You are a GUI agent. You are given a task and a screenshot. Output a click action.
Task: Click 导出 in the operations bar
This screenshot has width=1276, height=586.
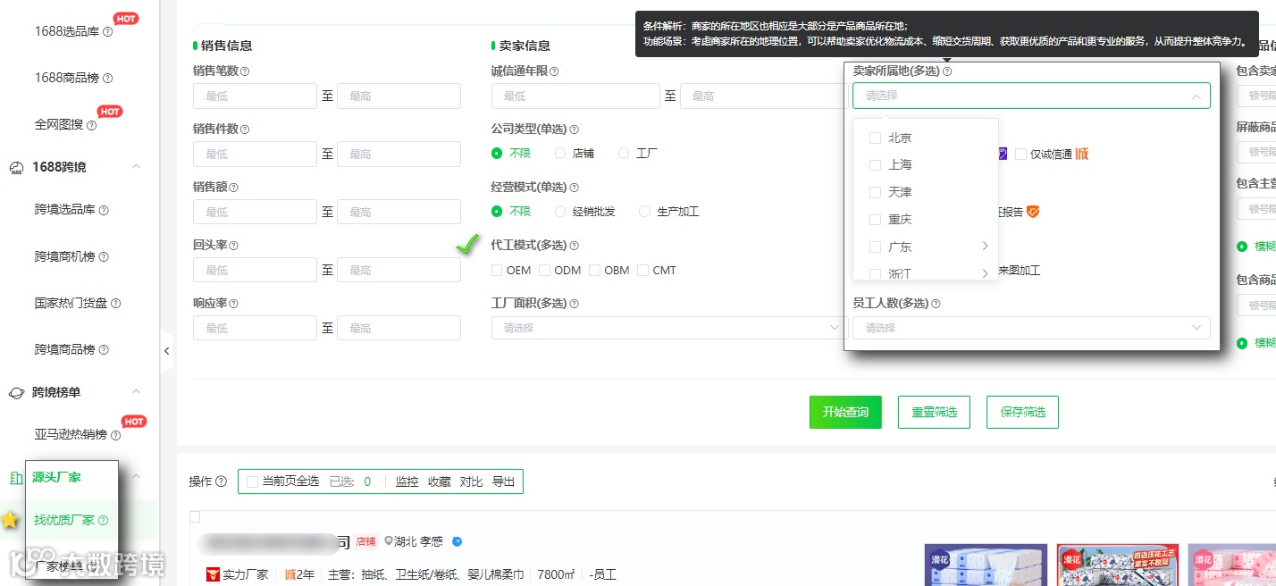pyautogui.click(x=503, y=481)
